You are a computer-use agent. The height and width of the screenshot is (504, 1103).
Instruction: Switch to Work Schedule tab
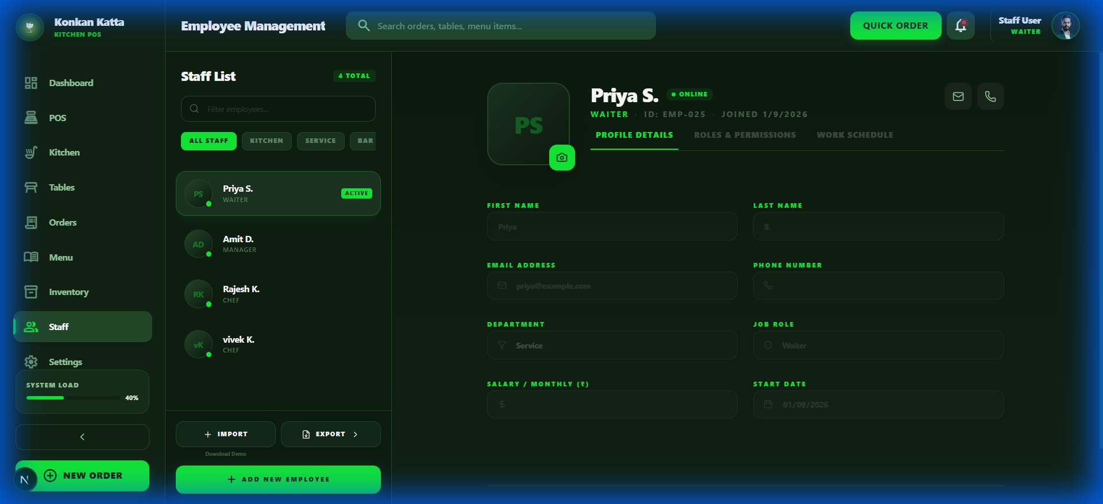click(x=855, y=135)
